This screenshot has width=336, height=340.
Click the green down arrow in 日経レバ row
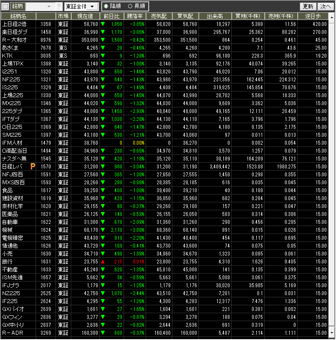(103, 167)
